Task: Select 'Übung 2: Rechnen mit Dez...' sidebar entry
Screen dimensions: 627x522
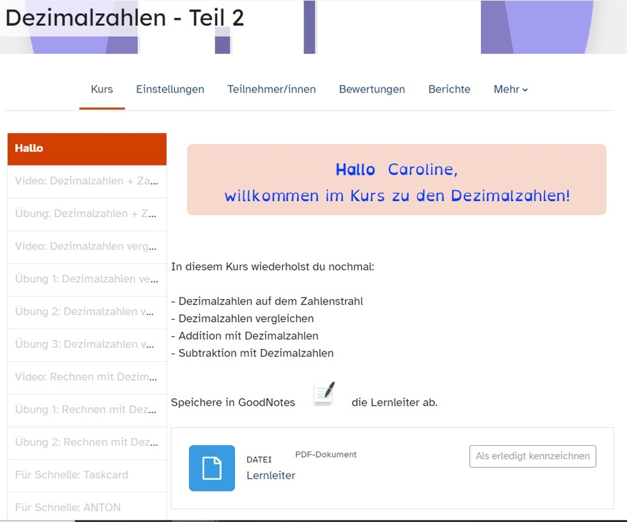Action: [x=87, y=442]
